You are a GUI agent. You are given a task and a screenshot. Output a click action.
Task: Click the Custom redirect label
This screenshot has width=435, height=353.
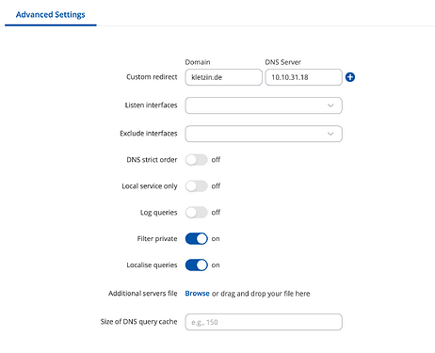tap(152, 77)
